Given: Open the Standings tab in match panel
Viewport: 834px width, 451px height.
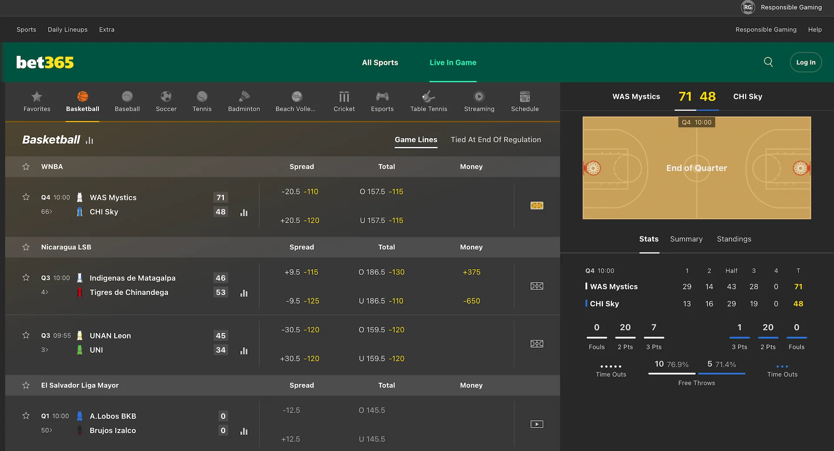Looking at the screenshot, I should pyautogui.click(x=734, y=239).
